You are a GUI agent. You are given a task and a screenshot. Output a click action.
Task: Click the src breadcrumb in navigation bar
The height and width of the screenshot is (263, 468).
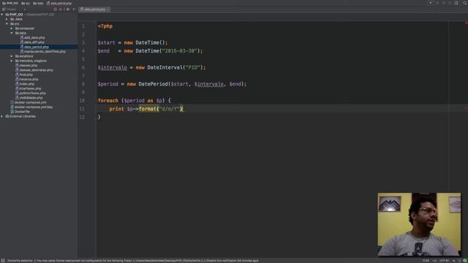coord(26,3)
